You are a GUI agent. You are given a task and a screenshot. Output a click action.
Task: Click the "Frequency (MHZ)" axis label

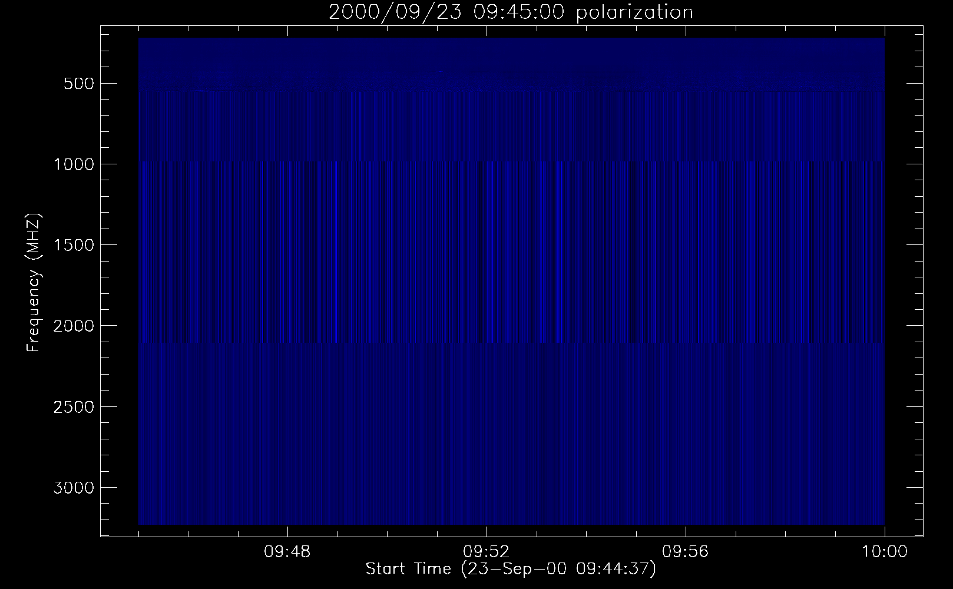[x=34, y=283]
